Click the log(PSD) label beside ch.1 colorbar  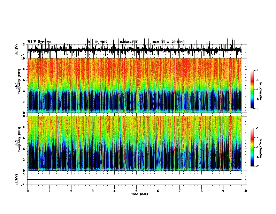coord(261,91)
